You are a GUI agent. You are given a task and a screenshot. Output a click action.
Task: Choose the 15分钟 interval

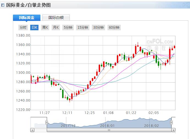83,28
